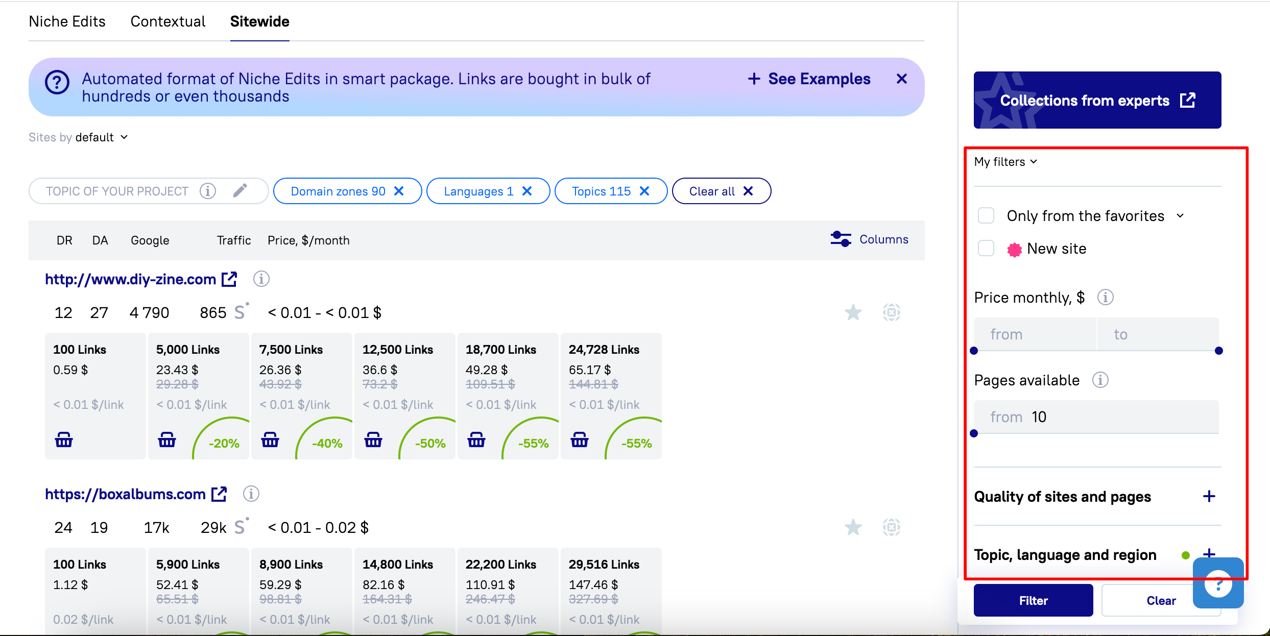Open the diy-zine.com site link
This screenshot has width=1270, height=636.
(x=130, y=279)
